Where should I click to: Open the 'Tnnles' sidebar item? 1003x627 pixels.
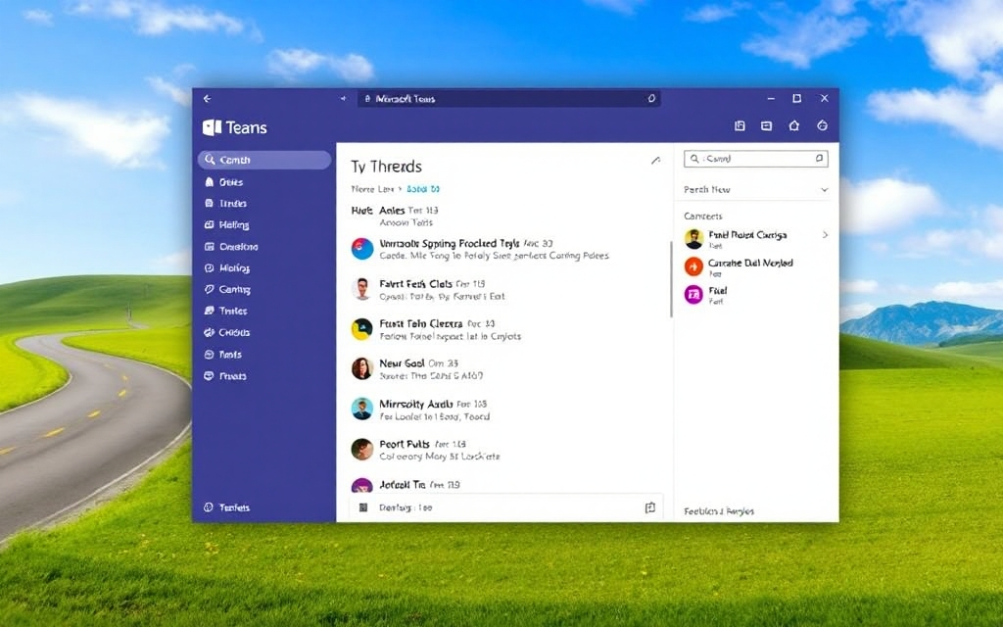coord(264,311)
